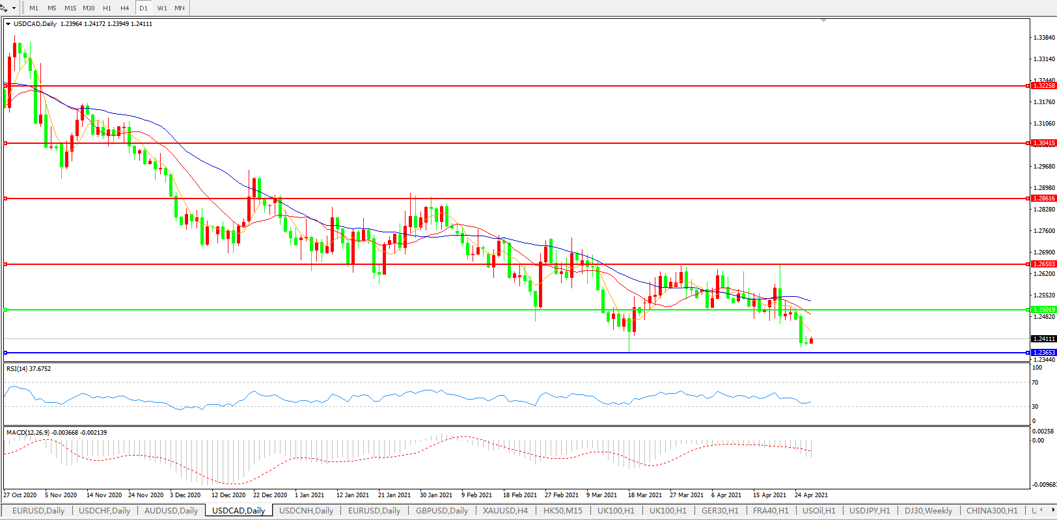Image resolution: width=1057 pixels, height=520 pixels.
Task: Switch to the GBPUSD,Daily chart tab
Action: coord(442,511)
